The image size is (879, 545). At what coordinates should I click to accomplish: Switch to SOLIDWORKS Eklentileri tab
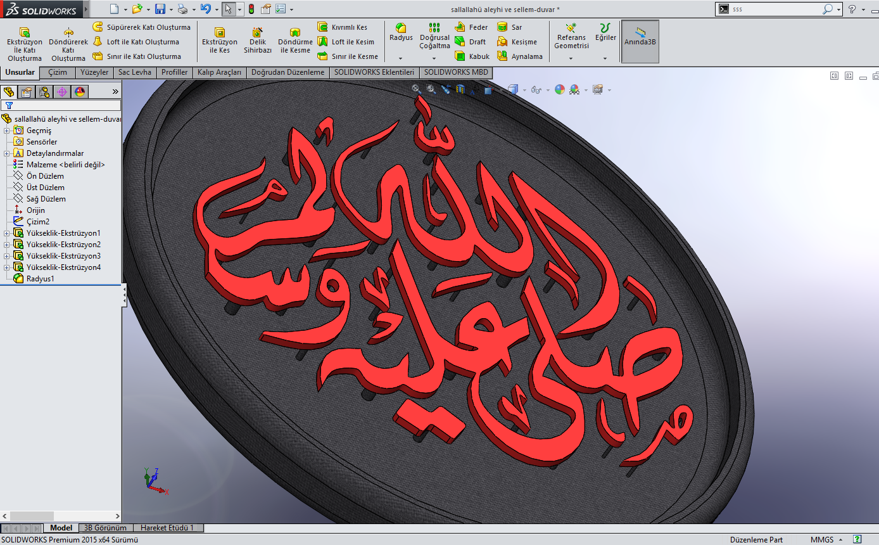(374, 72)
